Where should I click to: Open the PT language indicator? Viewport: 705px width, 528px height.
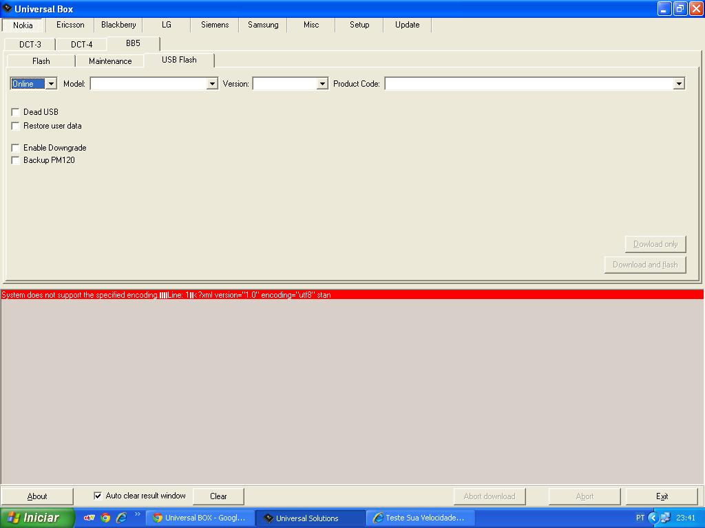[x=640, y=518]
